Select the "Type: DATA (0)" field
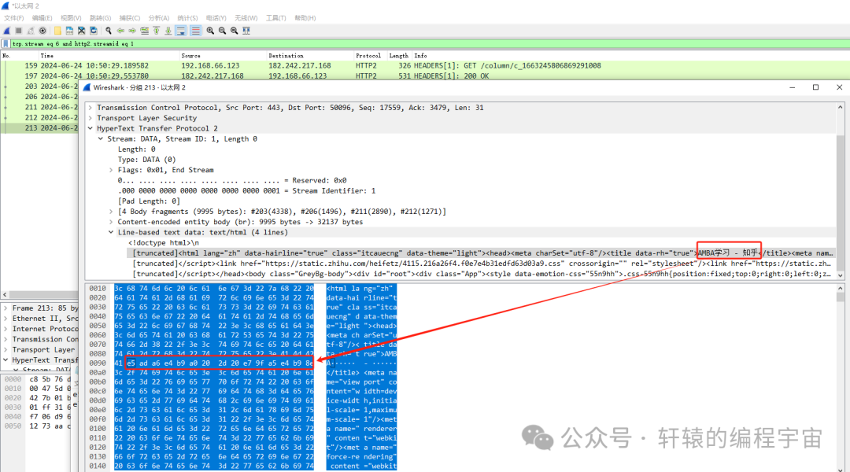 click(x=147, y=160)
